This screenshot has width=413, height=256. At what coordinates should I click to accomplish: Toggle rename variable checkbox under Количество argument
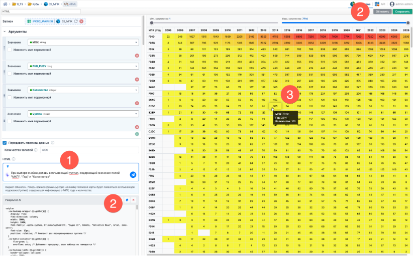(x=10, y=97)
